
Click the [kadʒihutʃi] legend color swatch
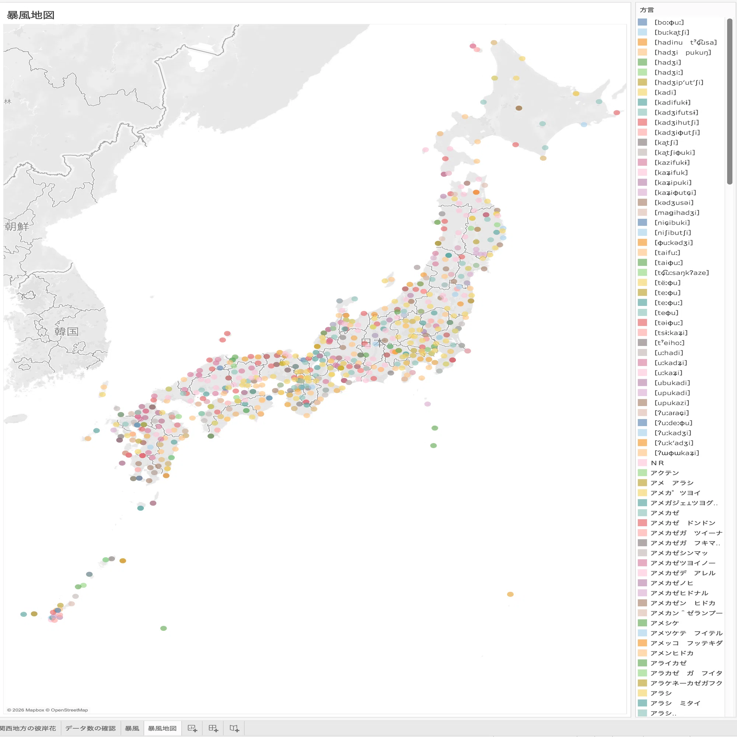[642, 122]
